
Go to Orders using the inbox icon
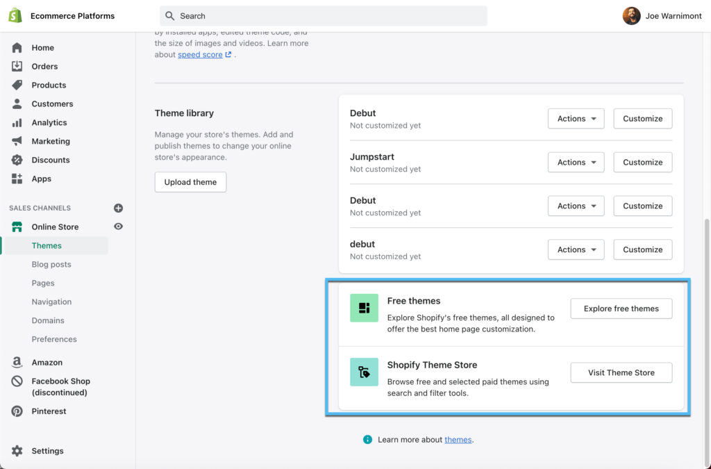17,66
